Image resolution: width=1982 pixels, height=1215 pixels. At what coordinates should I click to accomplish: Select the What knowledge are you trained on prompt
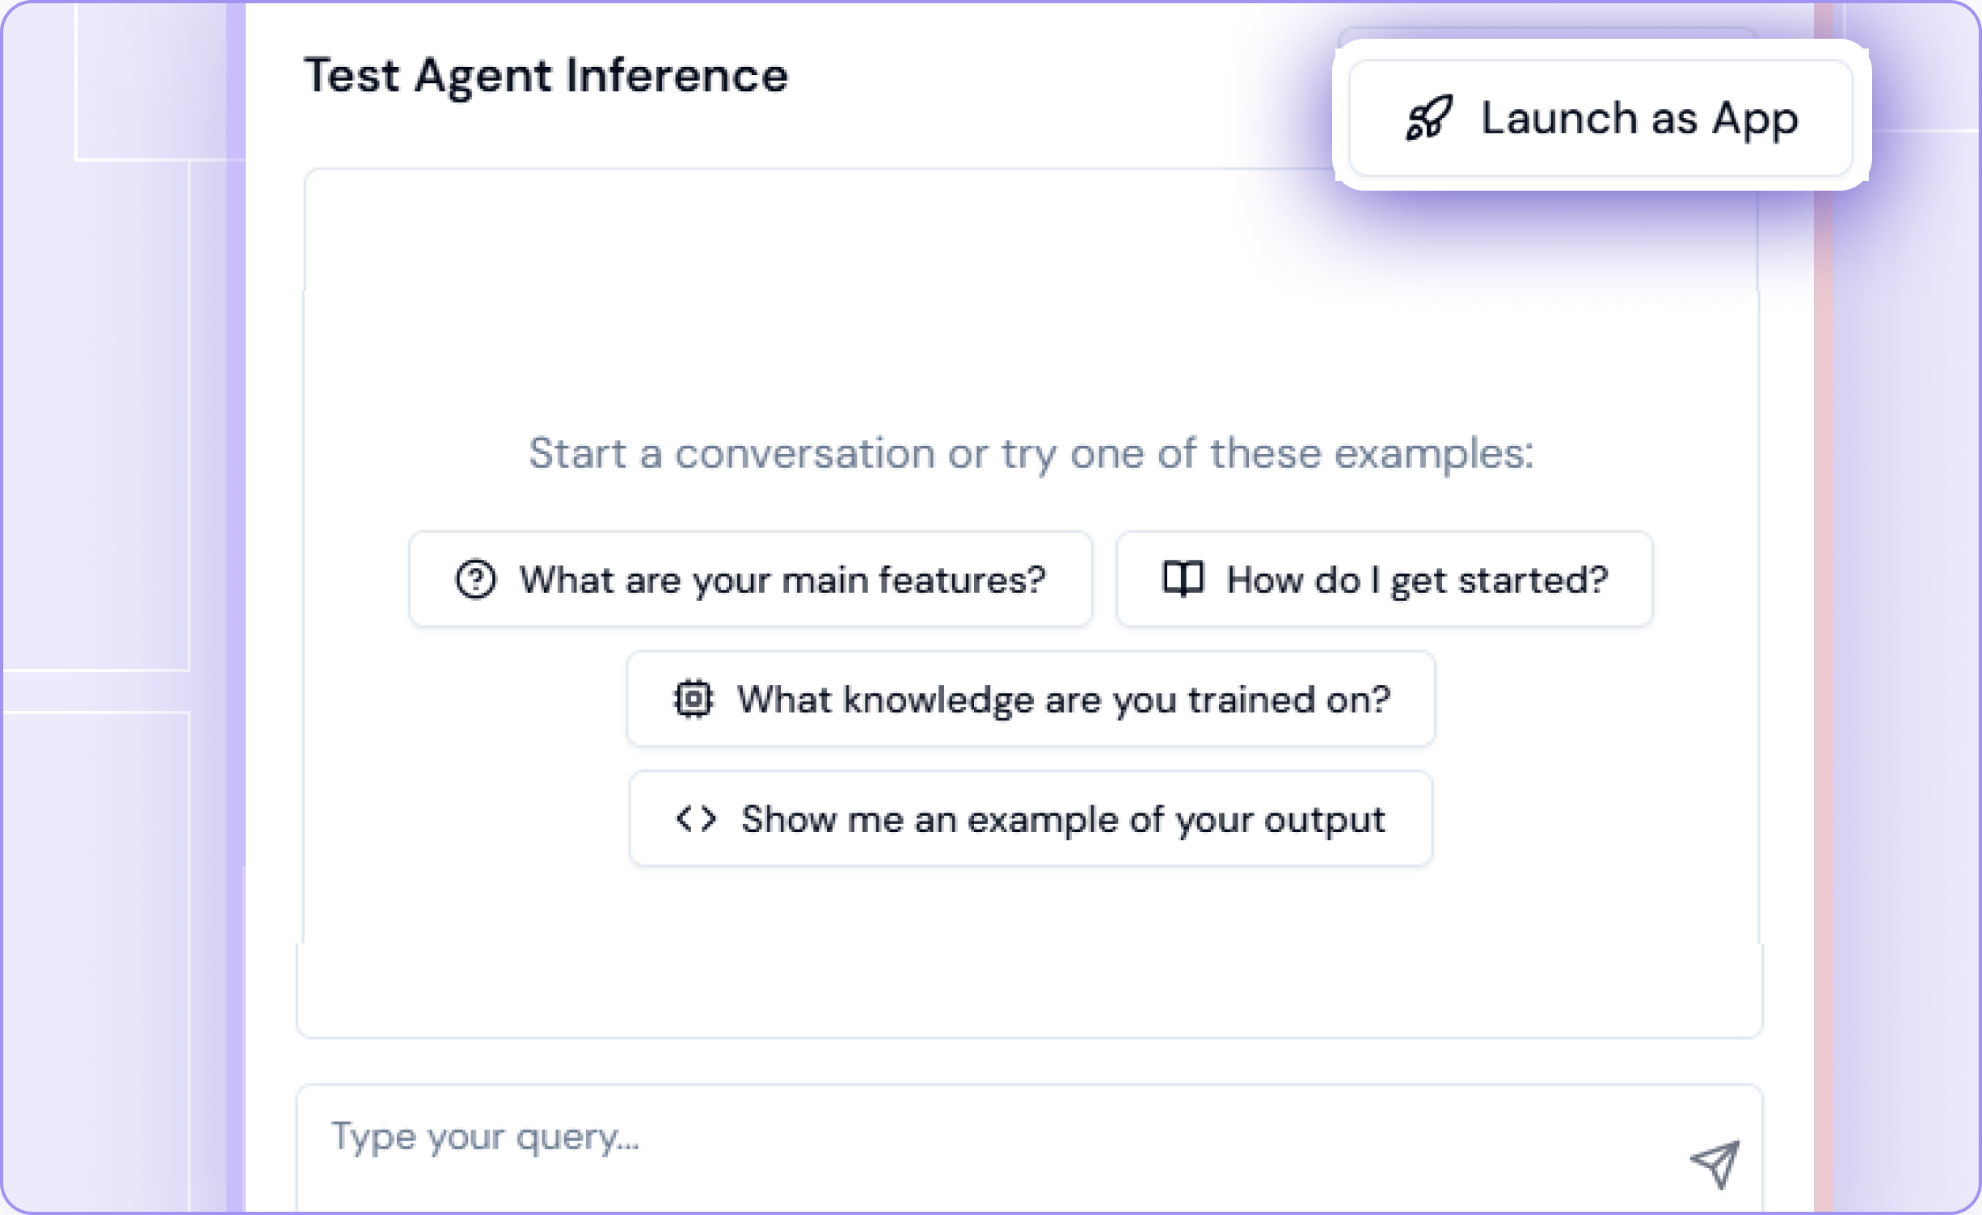point(1030,698)
